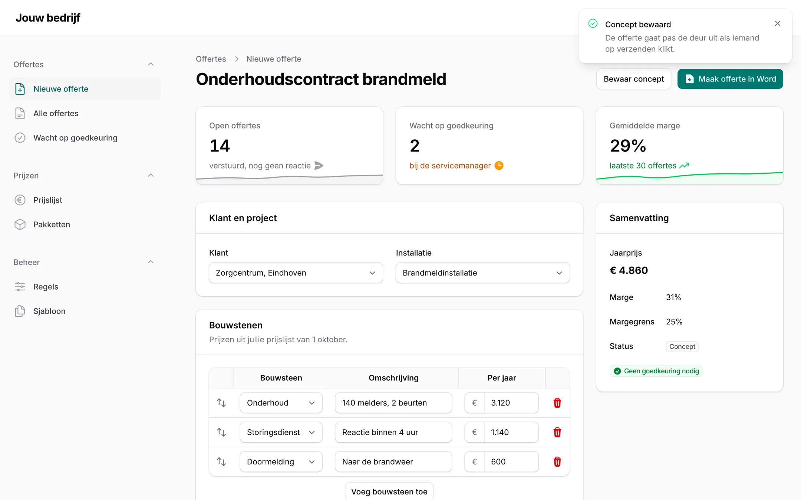Click the price field showing 1.140
The height and width of the screenshot is (500, 801).
[x=511, y=432]
